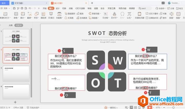Insert 视频 video

click(x=178, y=15)
